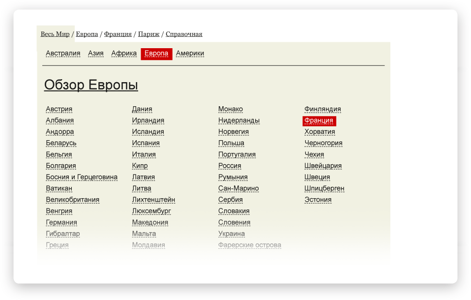
Task: Switch to the Азия region tab
Action: pyautogui.click(x=96, y=54)
